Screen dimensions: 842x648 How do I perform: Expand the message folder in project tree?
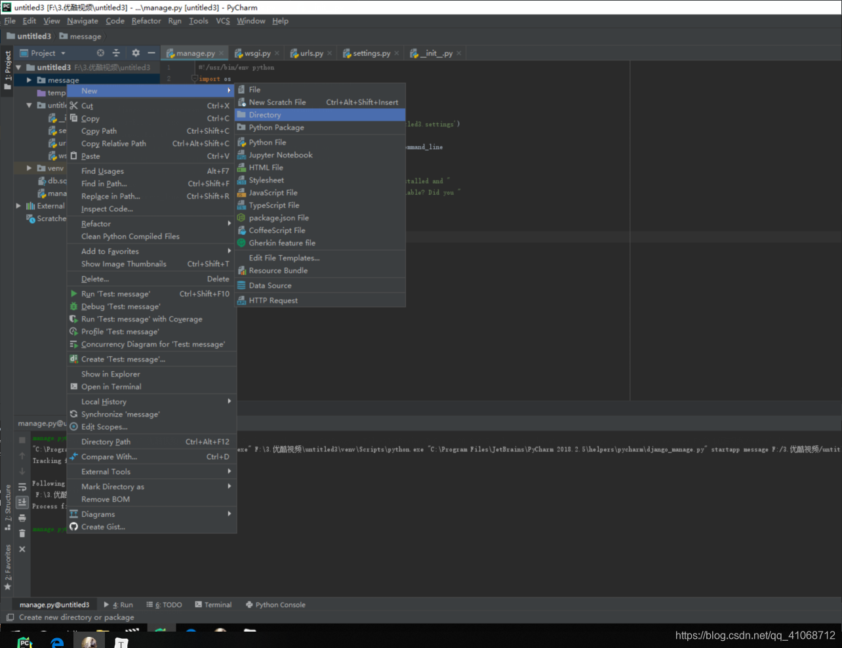pyautogui.click(x=29, y=80)
